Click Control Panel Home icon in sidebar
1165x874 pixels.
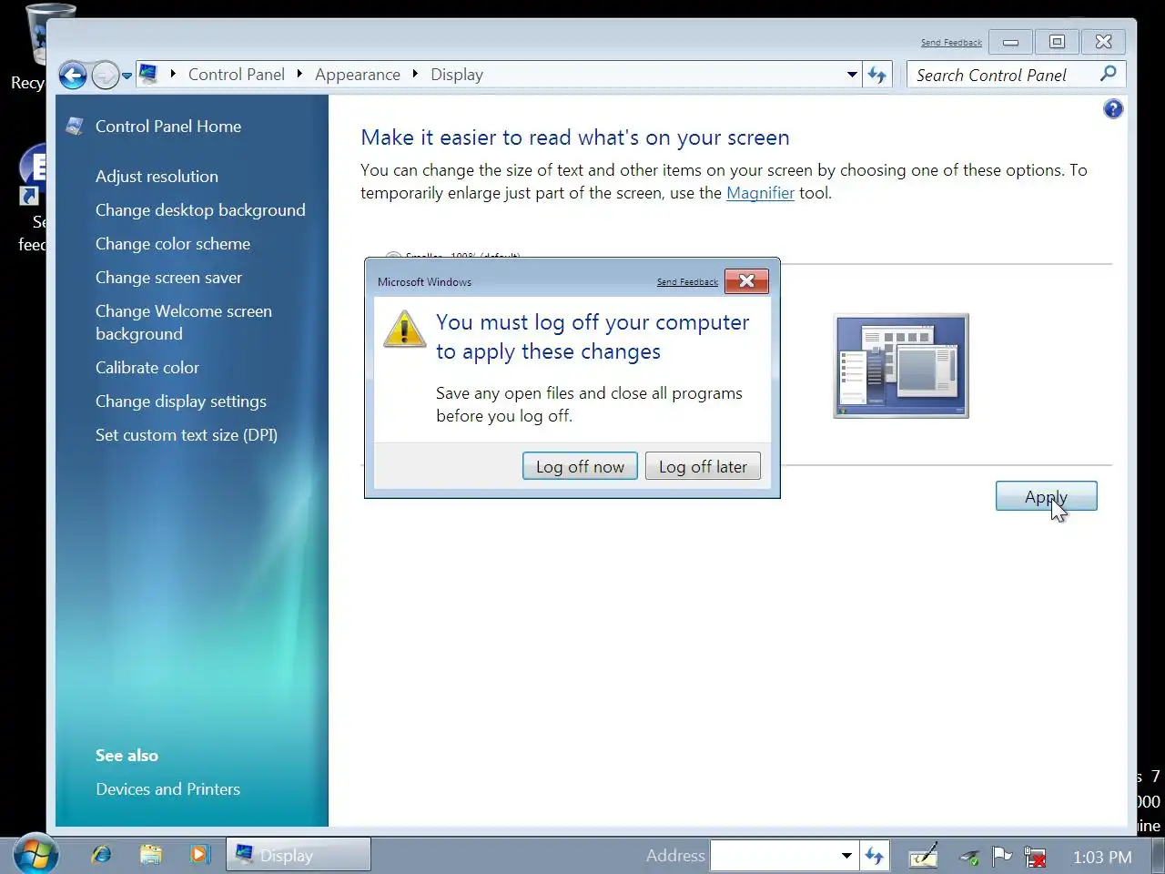[x=75, y=127]
